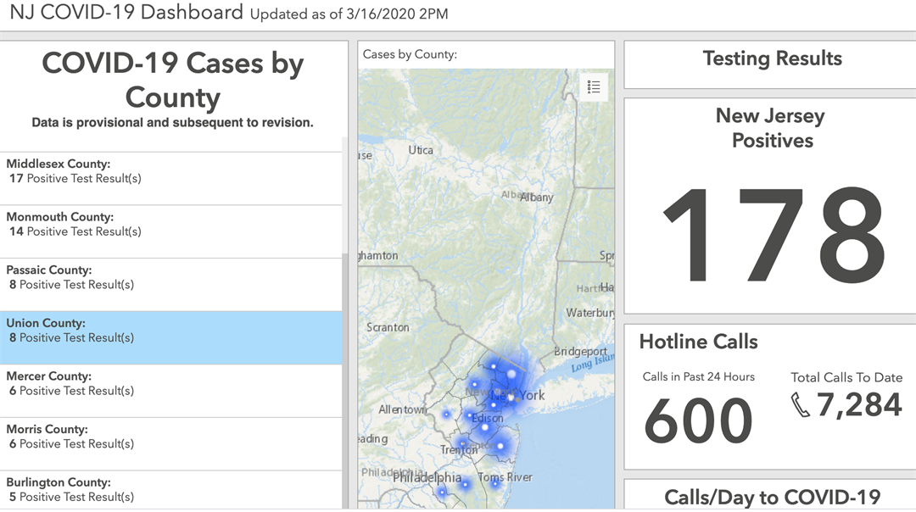Select the Mercer County row
Viewport: 916px width, 512px height.
[x=170, y=391]
